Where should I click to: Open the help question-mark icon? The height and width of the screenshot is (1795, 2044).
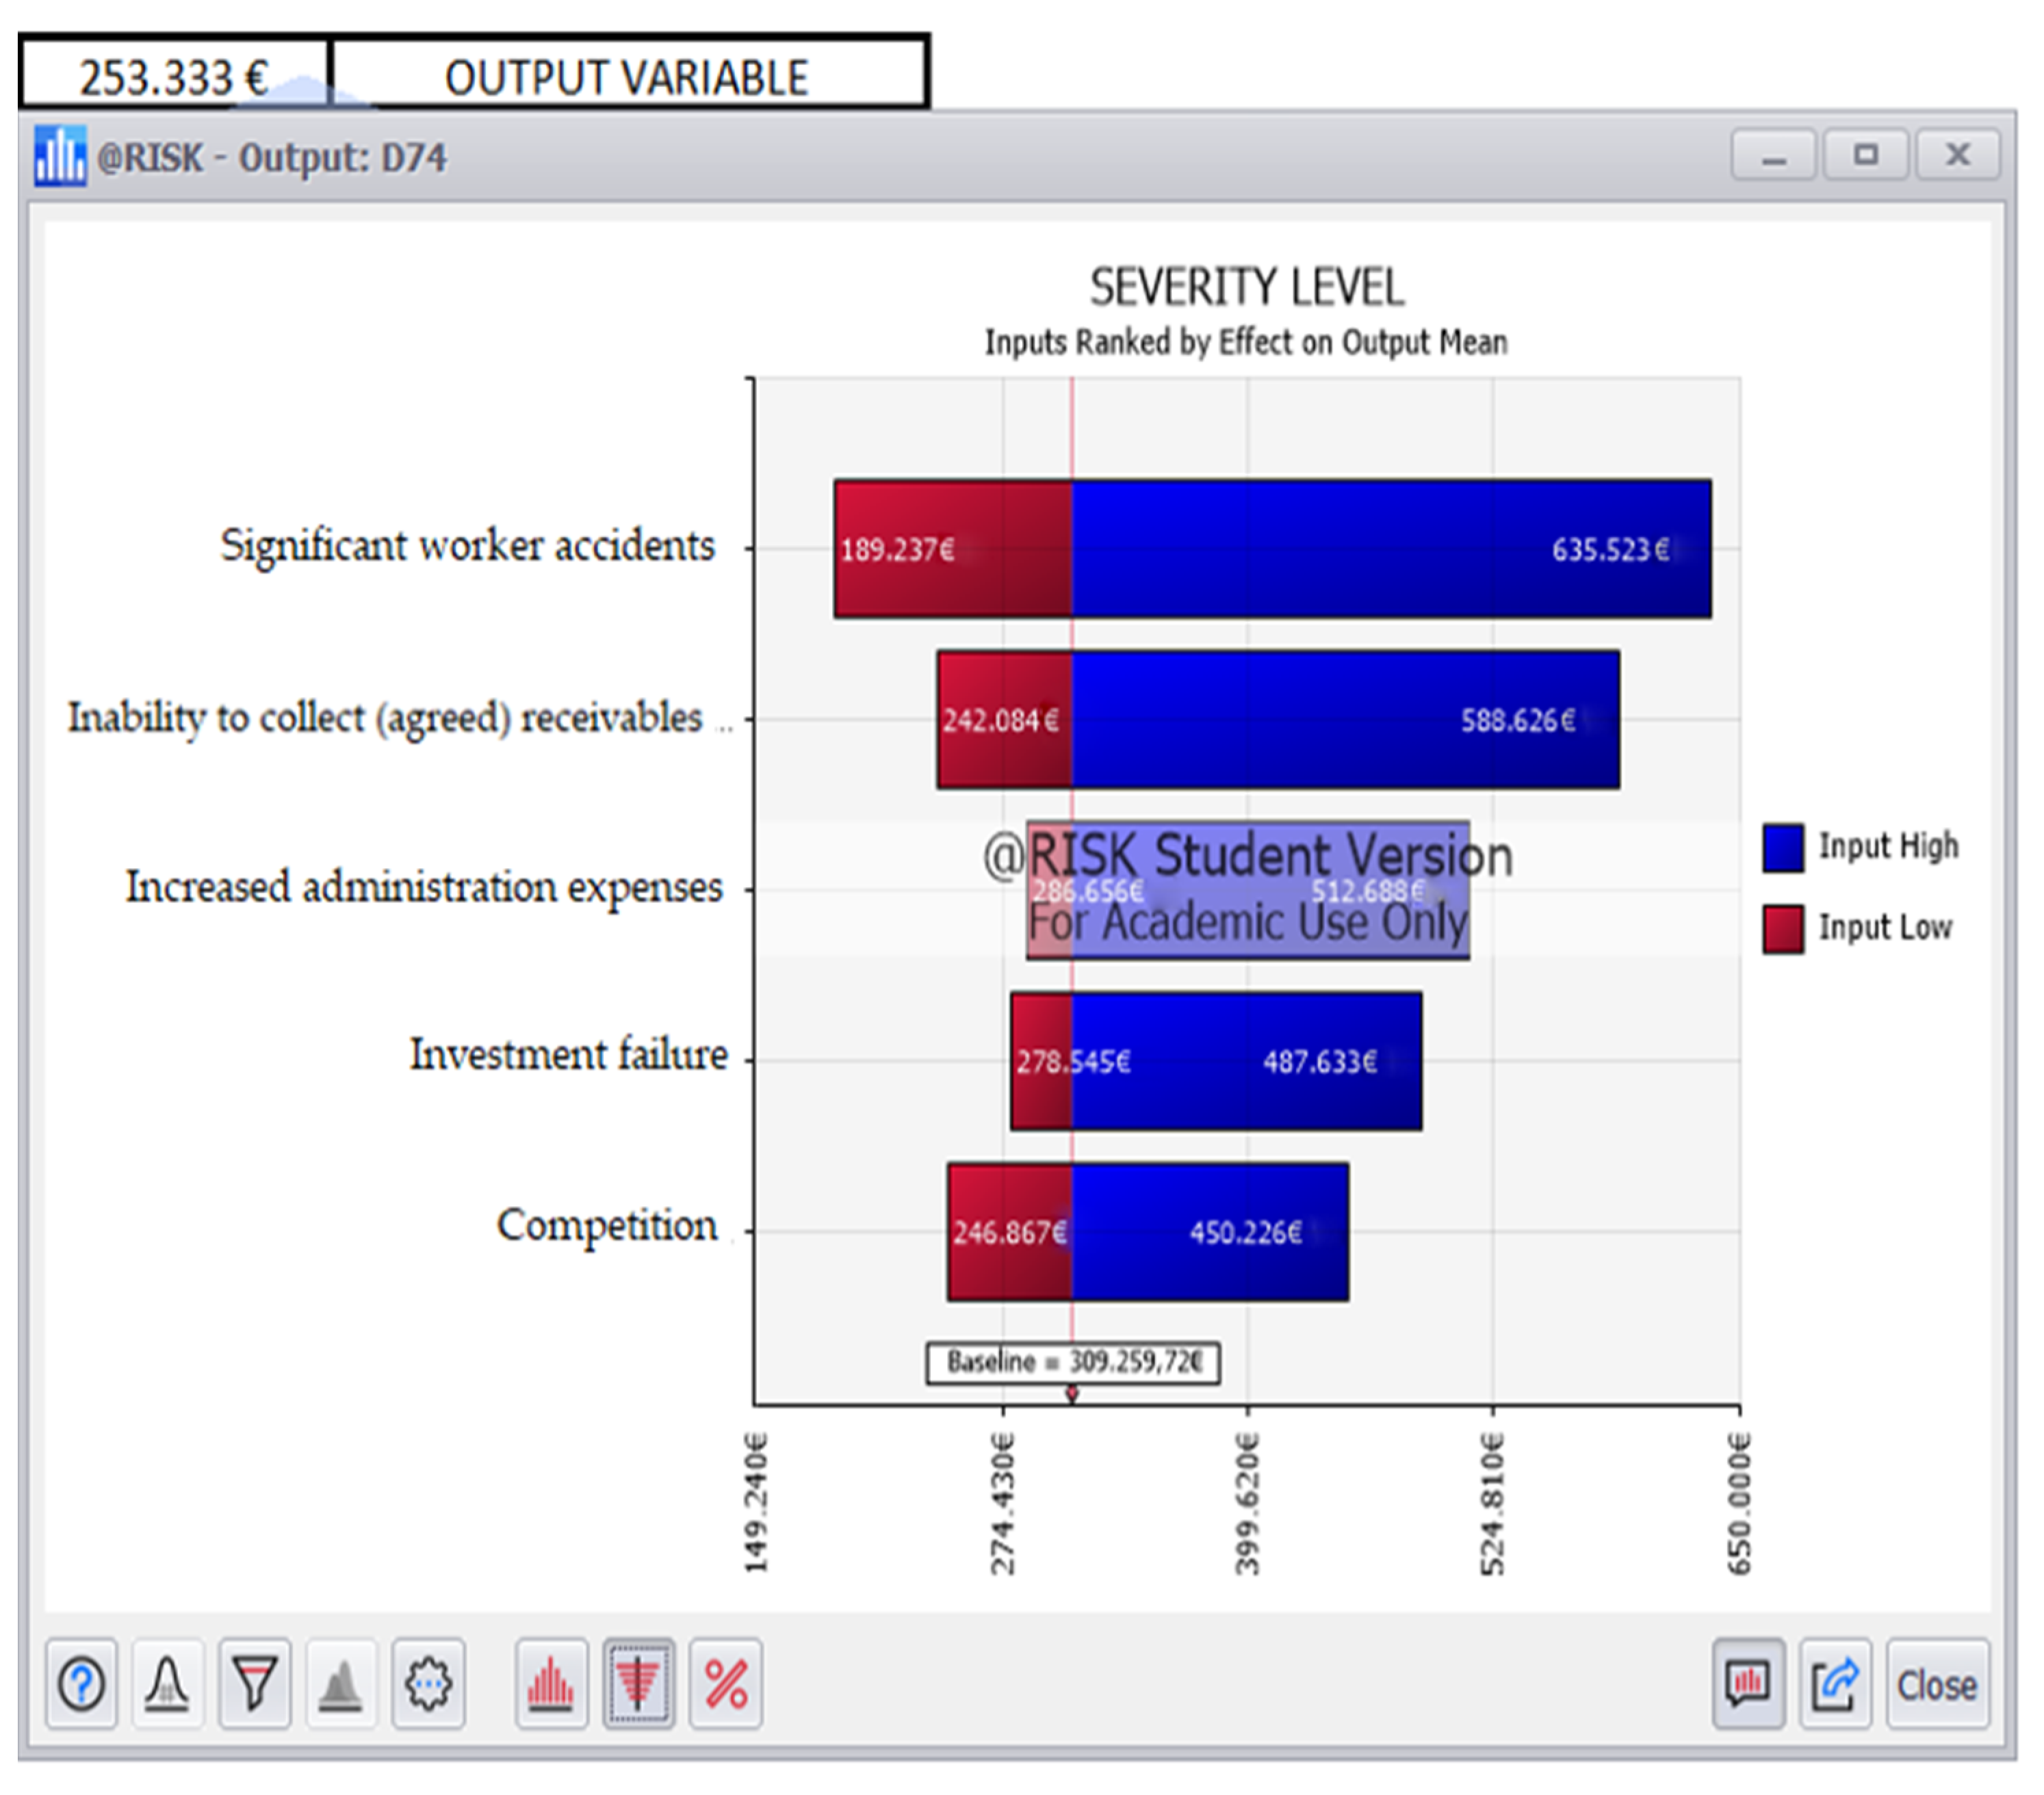(81, 1684)
